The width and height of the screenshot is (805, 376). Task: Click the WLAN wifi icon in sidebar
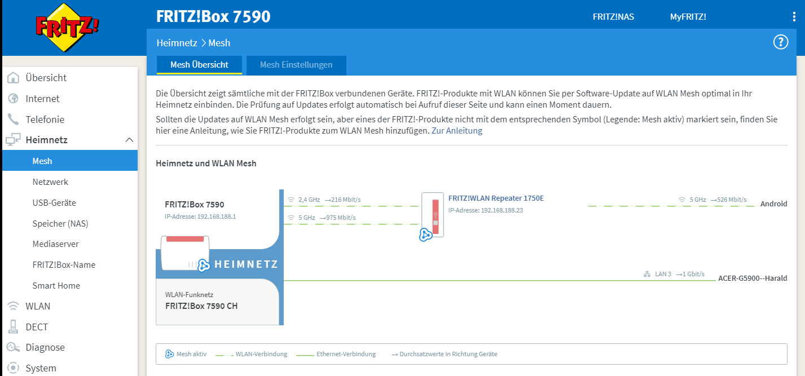13,306
